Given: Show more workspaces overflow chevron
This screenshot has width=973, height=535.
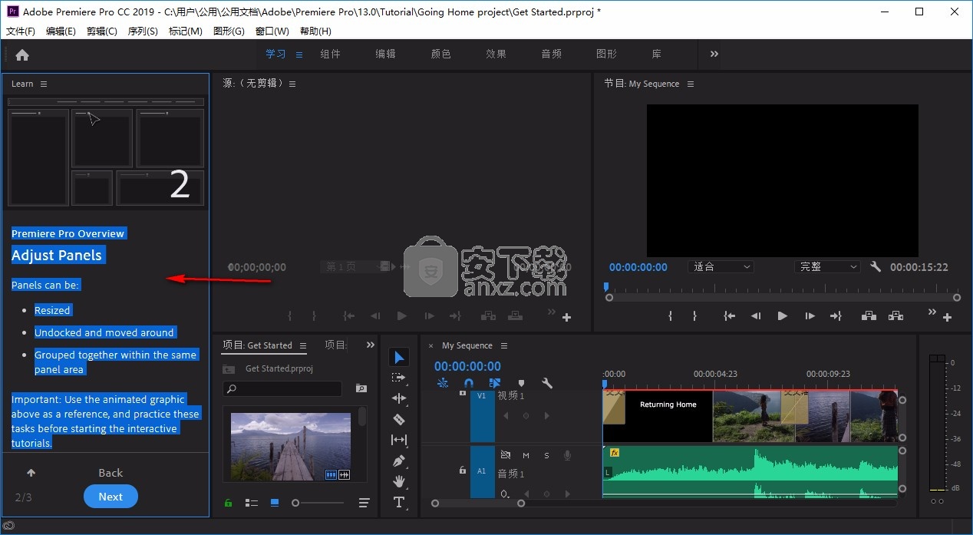Looking at the screenshot, I should pos(714,54).
